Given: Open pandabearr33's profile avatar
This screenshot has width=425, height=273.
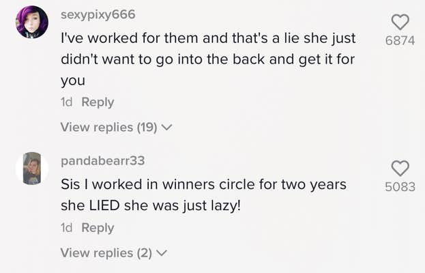Looking at the screenshot, I should tap(32, 169).
